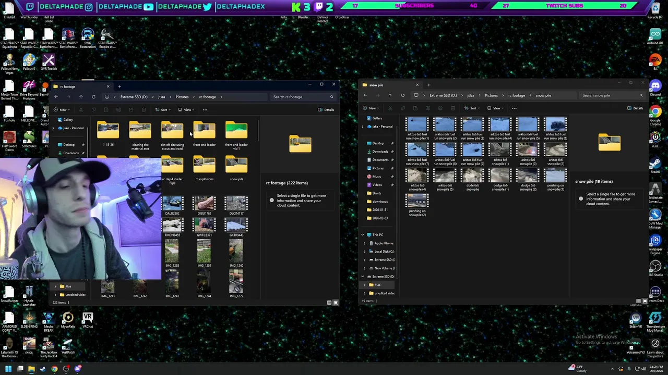Viewport: 668px width, 375px height.
Task: Click Pictures breadcrumb in rc footage window
Action: 182,97
